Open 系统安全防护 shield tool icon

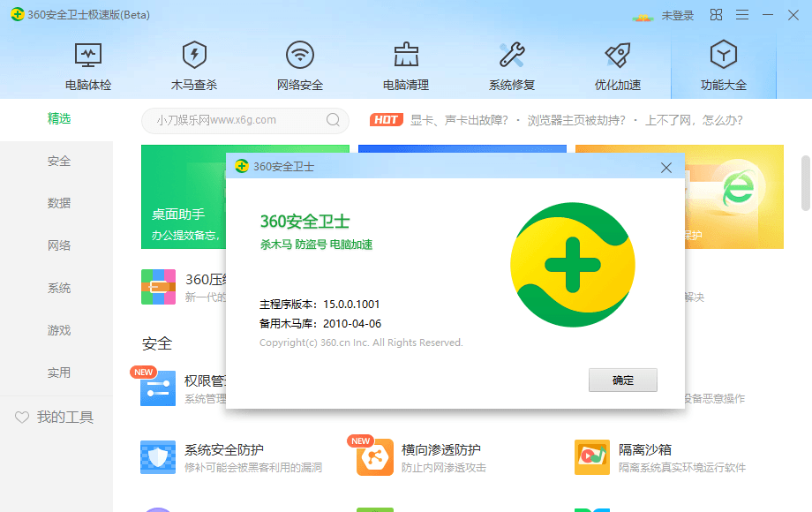pos(158,457)
